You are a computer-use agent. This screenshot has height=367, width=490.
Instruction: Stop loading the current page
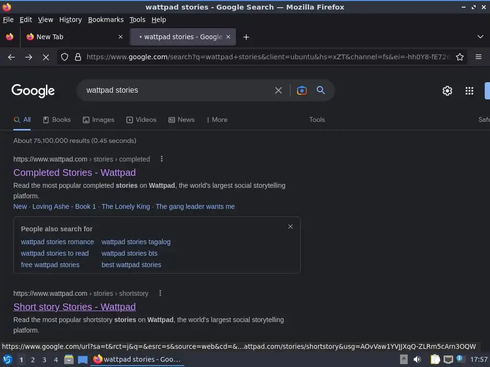click(x=46, y=57)
